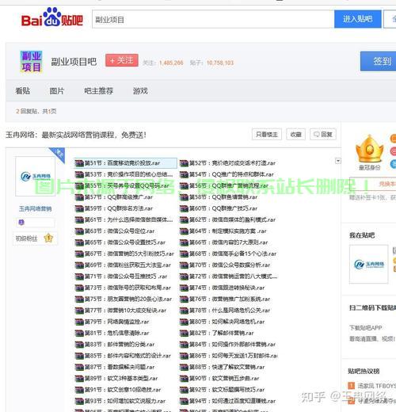
Task: Click the 进入贴吧 button
Action: point(358,19)
